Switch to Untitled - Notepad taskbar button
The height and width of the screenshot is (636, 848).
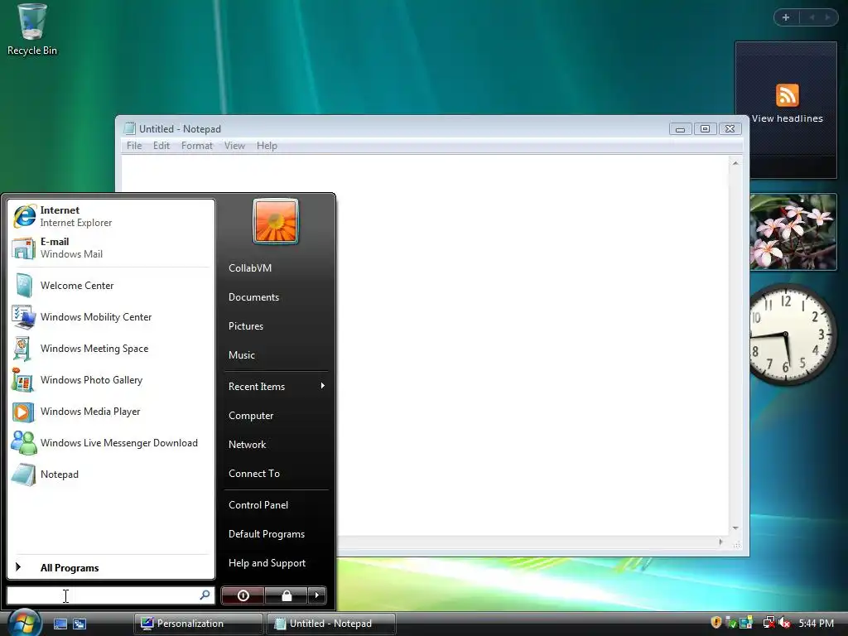pyautogui.click(x=331, y=624)
